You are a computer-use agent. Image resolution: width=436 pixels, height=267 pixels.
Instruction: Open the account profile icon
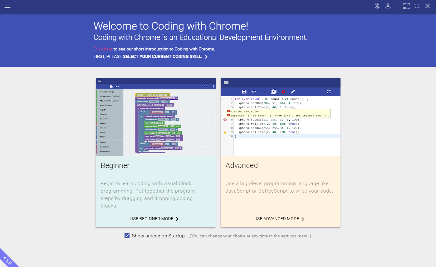pyautogui.click(x=388, y=6)
